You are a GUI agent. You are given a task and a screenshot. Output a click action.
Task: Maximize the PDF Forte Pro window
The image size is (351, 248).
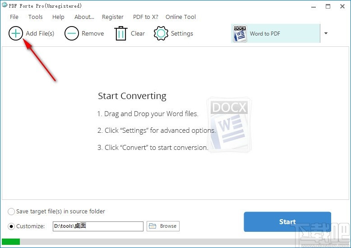coord(328,6)
